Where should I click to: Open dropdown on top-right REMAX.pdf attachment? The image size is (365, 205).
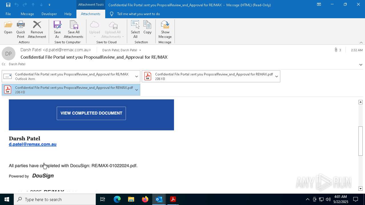coord(277,76)
